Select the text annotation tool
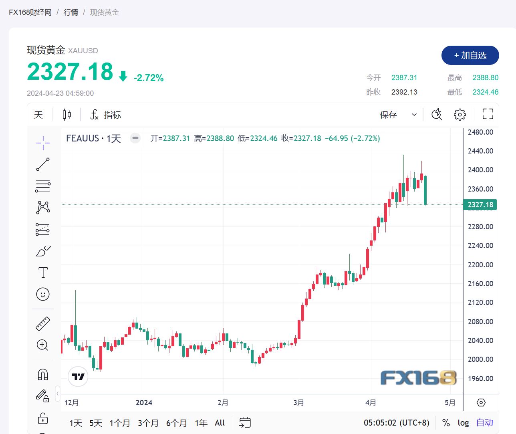The width and height of the screenshot is (516, 434). 43,272
